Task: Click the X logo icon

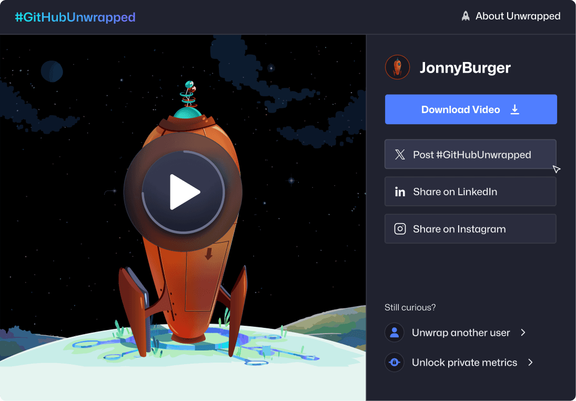Action: [400, 154]
